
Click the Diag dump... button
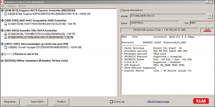pyautogui.click(x=11, y=102)
